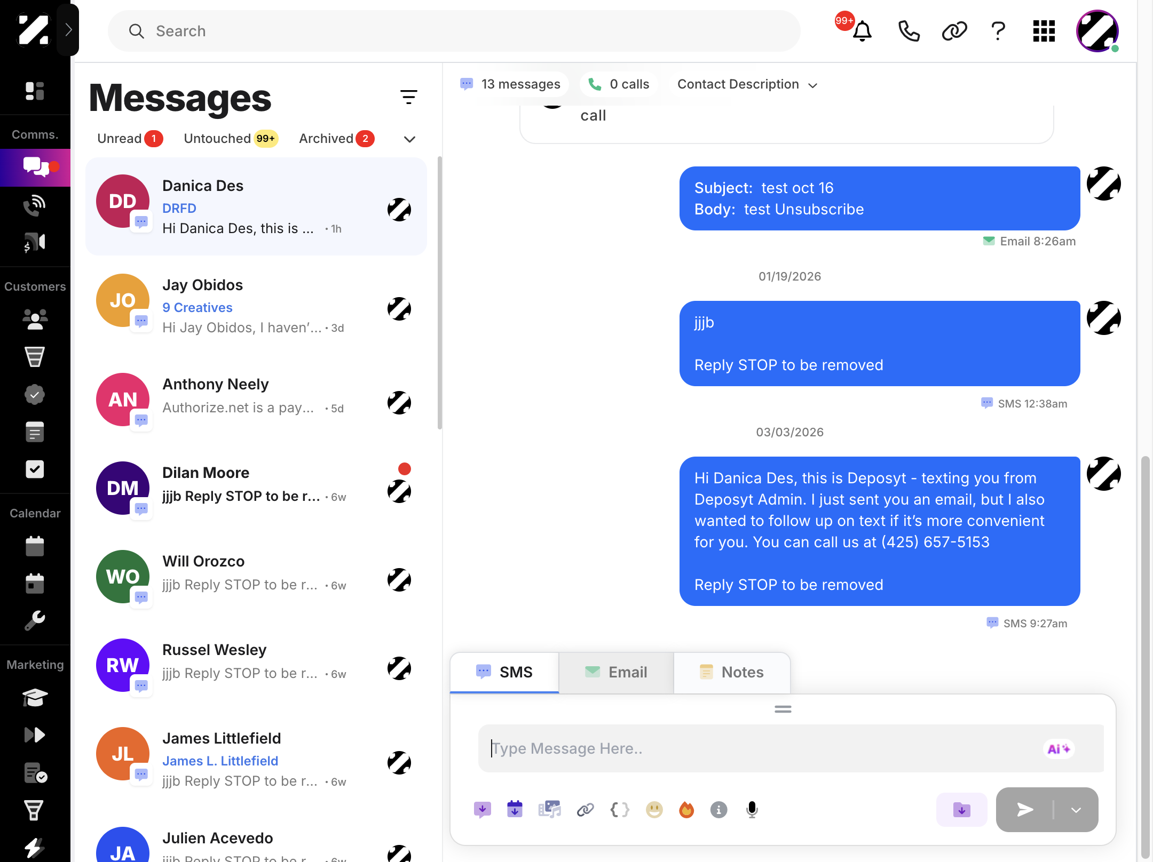The height and width of the screenshot is (862, 1153).
Task: Open the help question mark
Action: [998, 31]
